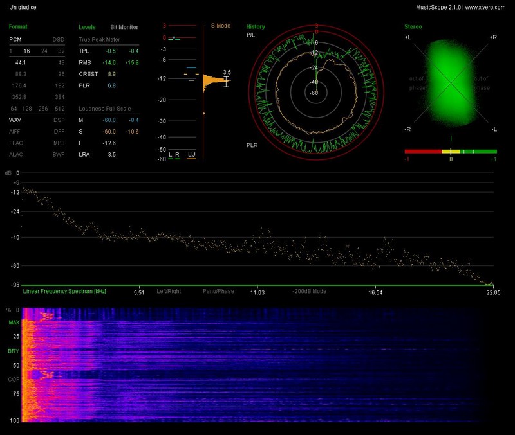Open the www.xivero.com link
The height and width of the screenshot is (435, 515).
click(485, 7)
